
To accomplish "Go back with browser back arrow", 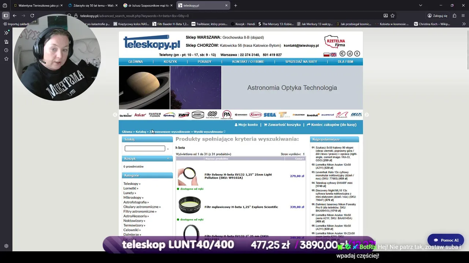I will [15, 16].
